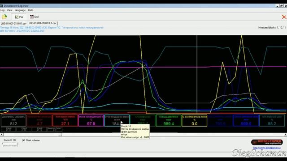Toggle accelerator position channel showing 0.0
The width and height of the screenshot is (287, 161).
click(x=194, y=120)
